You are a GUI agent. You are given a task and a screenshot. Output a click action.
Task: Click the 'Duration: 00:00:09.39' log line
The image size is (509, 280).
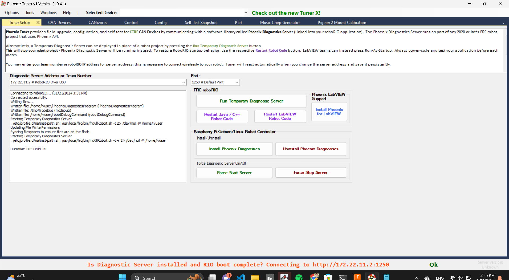[28, 149]
